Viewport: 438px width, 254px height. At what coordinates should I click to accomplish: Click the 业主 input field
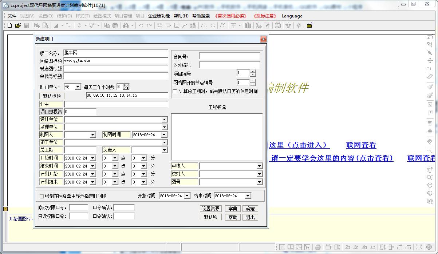coord(116,104)
